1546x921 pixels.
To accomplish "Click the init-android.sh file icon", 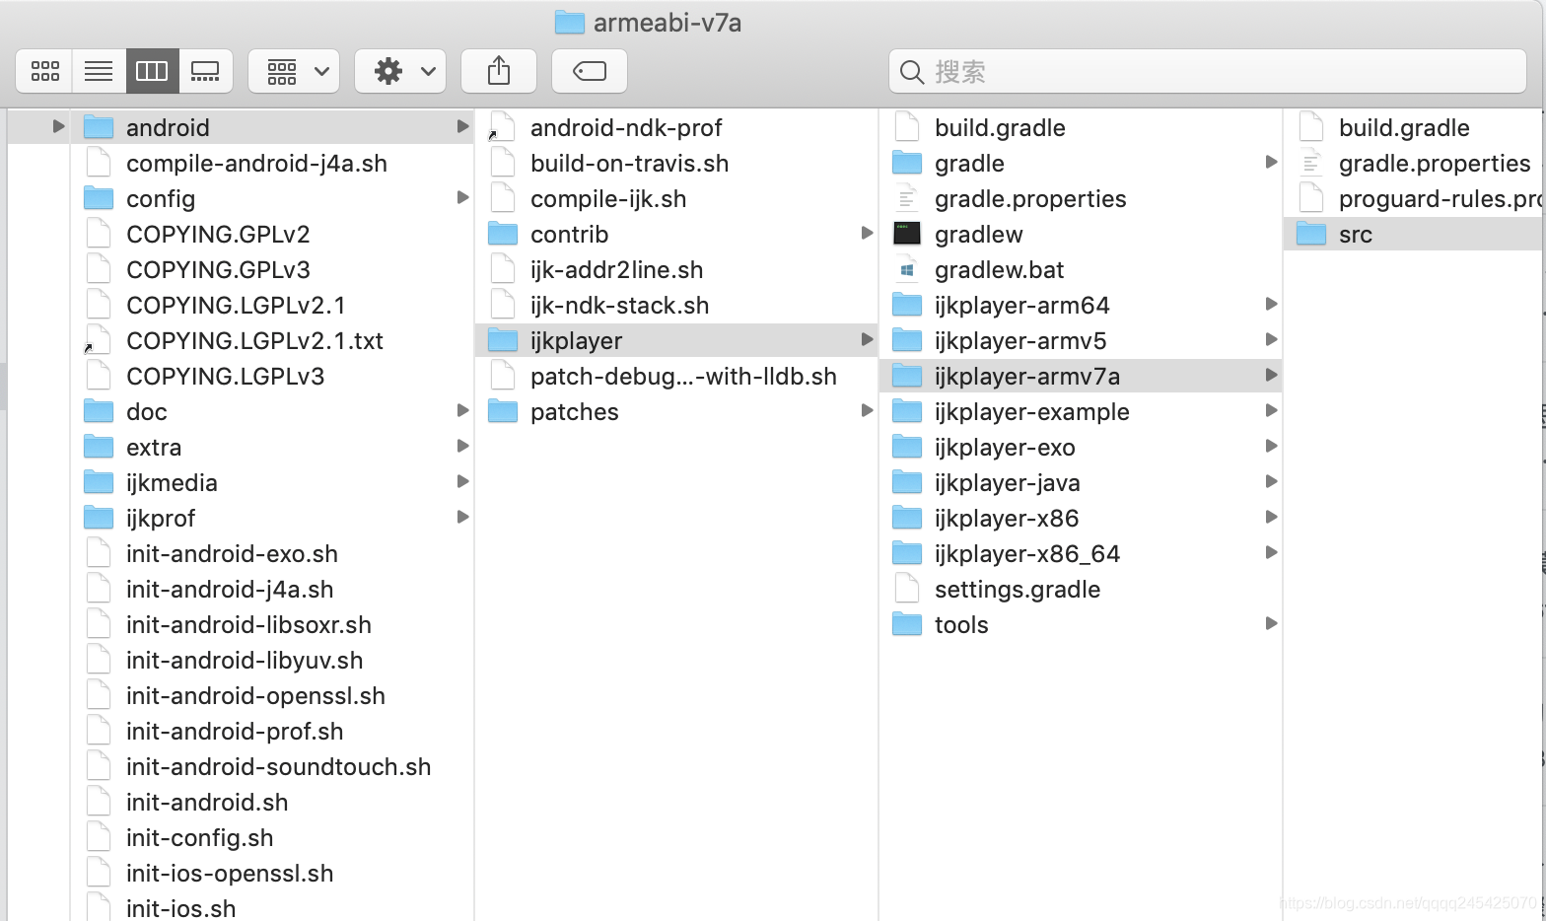I will pyautogui.click(x=99, y=802).
